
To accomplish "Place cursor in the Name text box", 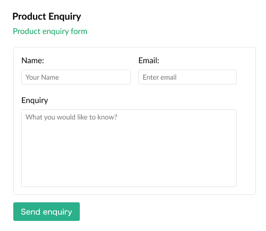I will pos(76,77).
